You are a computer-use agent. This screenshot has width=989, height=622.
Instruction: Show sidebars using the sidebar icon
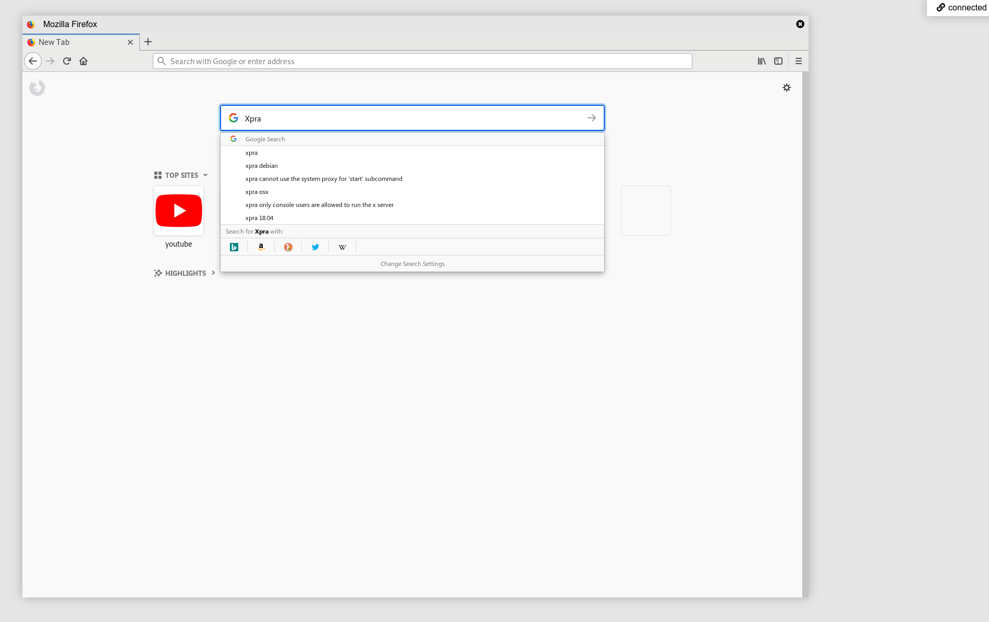[778, 61]
